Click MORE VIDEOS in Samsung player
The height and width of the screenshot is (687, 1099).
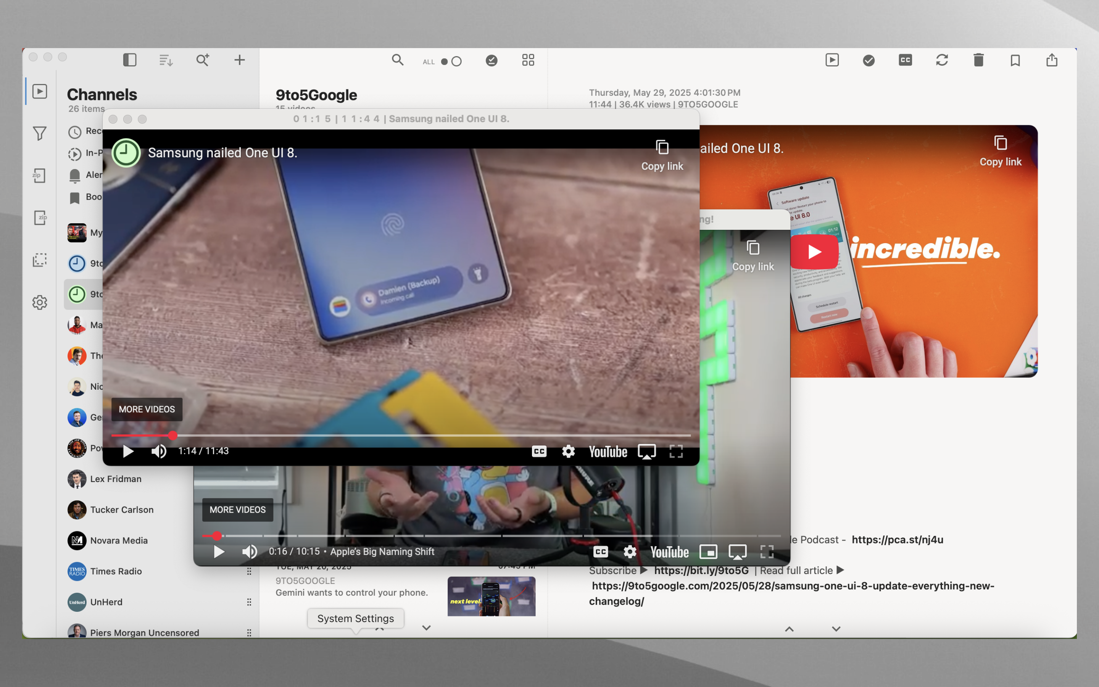tap(147, 410)
